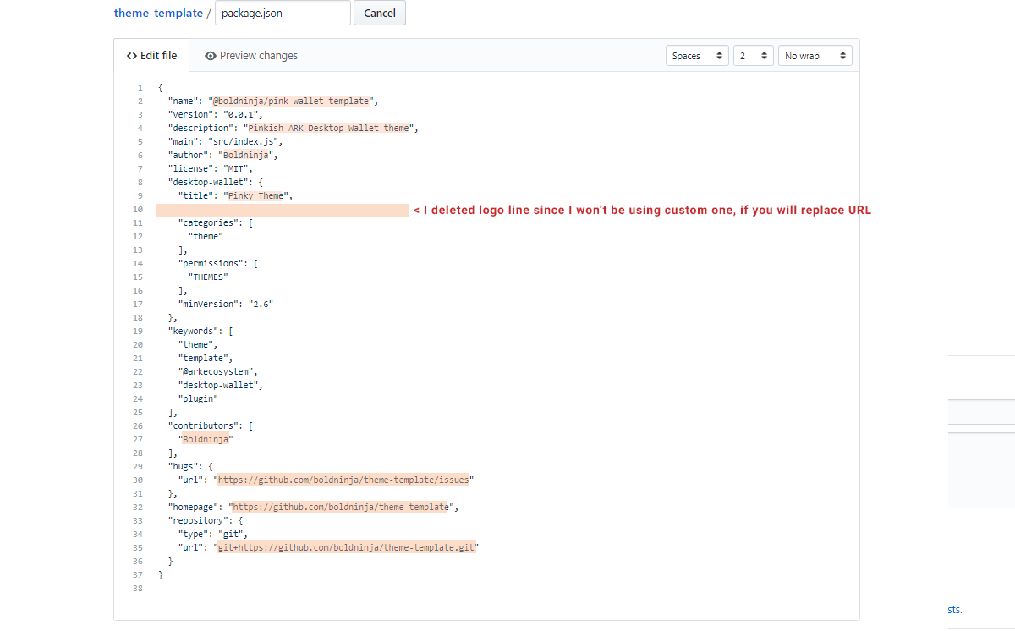Click the "plugin" keyword line

198,398
